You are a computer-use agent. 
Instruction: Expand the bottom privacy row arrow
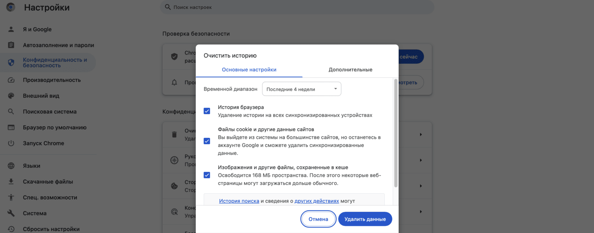[x=421, y=212]
